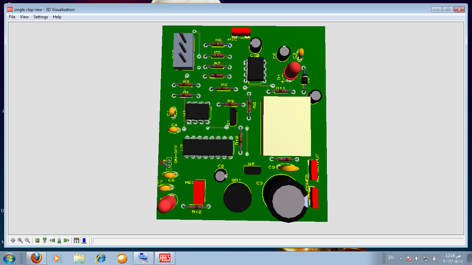This screenshot has height=265, width=472.
Task: Zoom in on the 3D view
Action: (20, 241)
